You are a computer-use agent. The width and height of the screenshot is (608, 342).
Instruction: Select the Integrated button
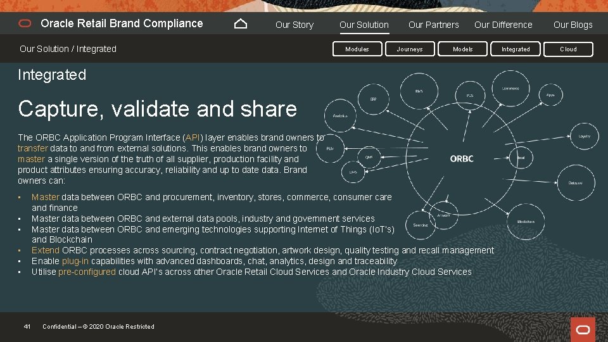pyautogui.click(x=516, y=49)
